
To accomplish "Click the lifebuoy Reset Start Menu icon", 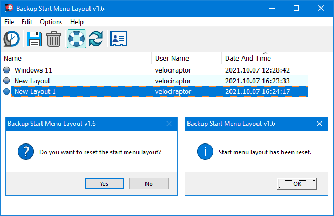I will click(76, 39).
